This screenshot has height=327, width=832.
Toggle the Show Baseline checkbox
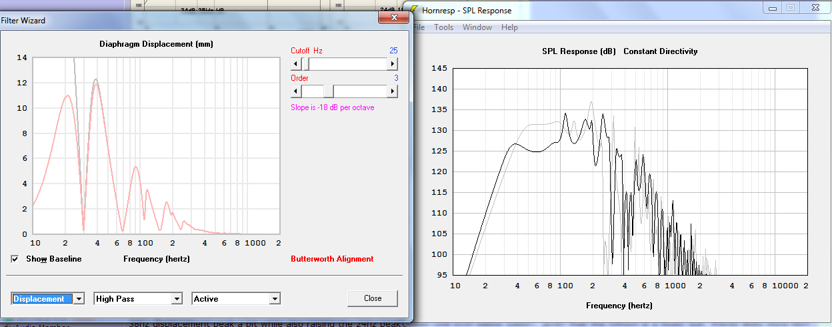coord(15,259)
